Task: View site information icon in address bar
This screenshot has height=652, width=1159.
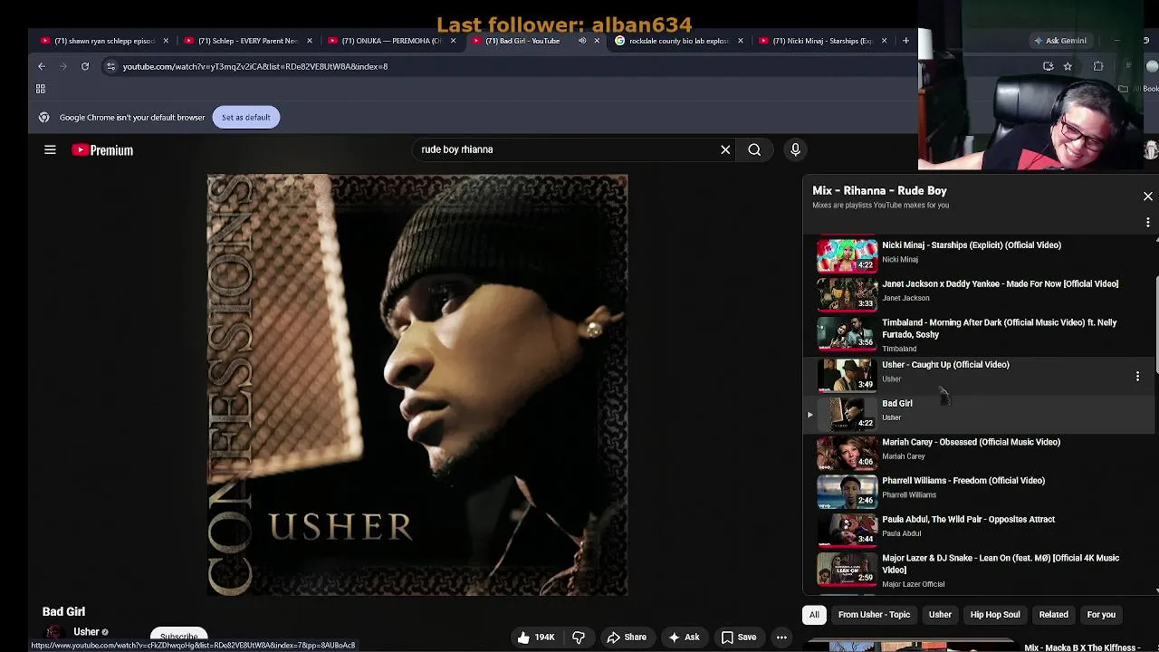Action: pos(110,66)
